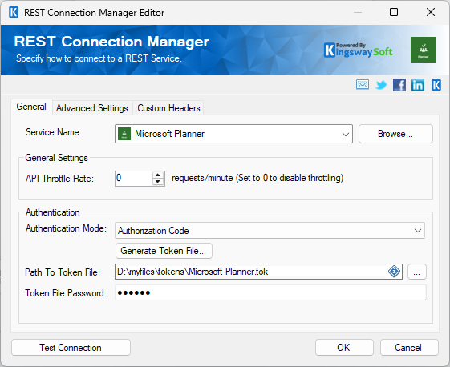
Task: Click the KingswaySoft K icon near LinkedIn
Action: [x=436, y=85]
